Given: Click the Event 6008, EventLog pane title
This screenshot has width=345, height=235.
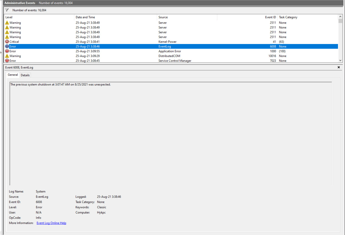Looking at the screenshot, I should click(x=19, y=67).
